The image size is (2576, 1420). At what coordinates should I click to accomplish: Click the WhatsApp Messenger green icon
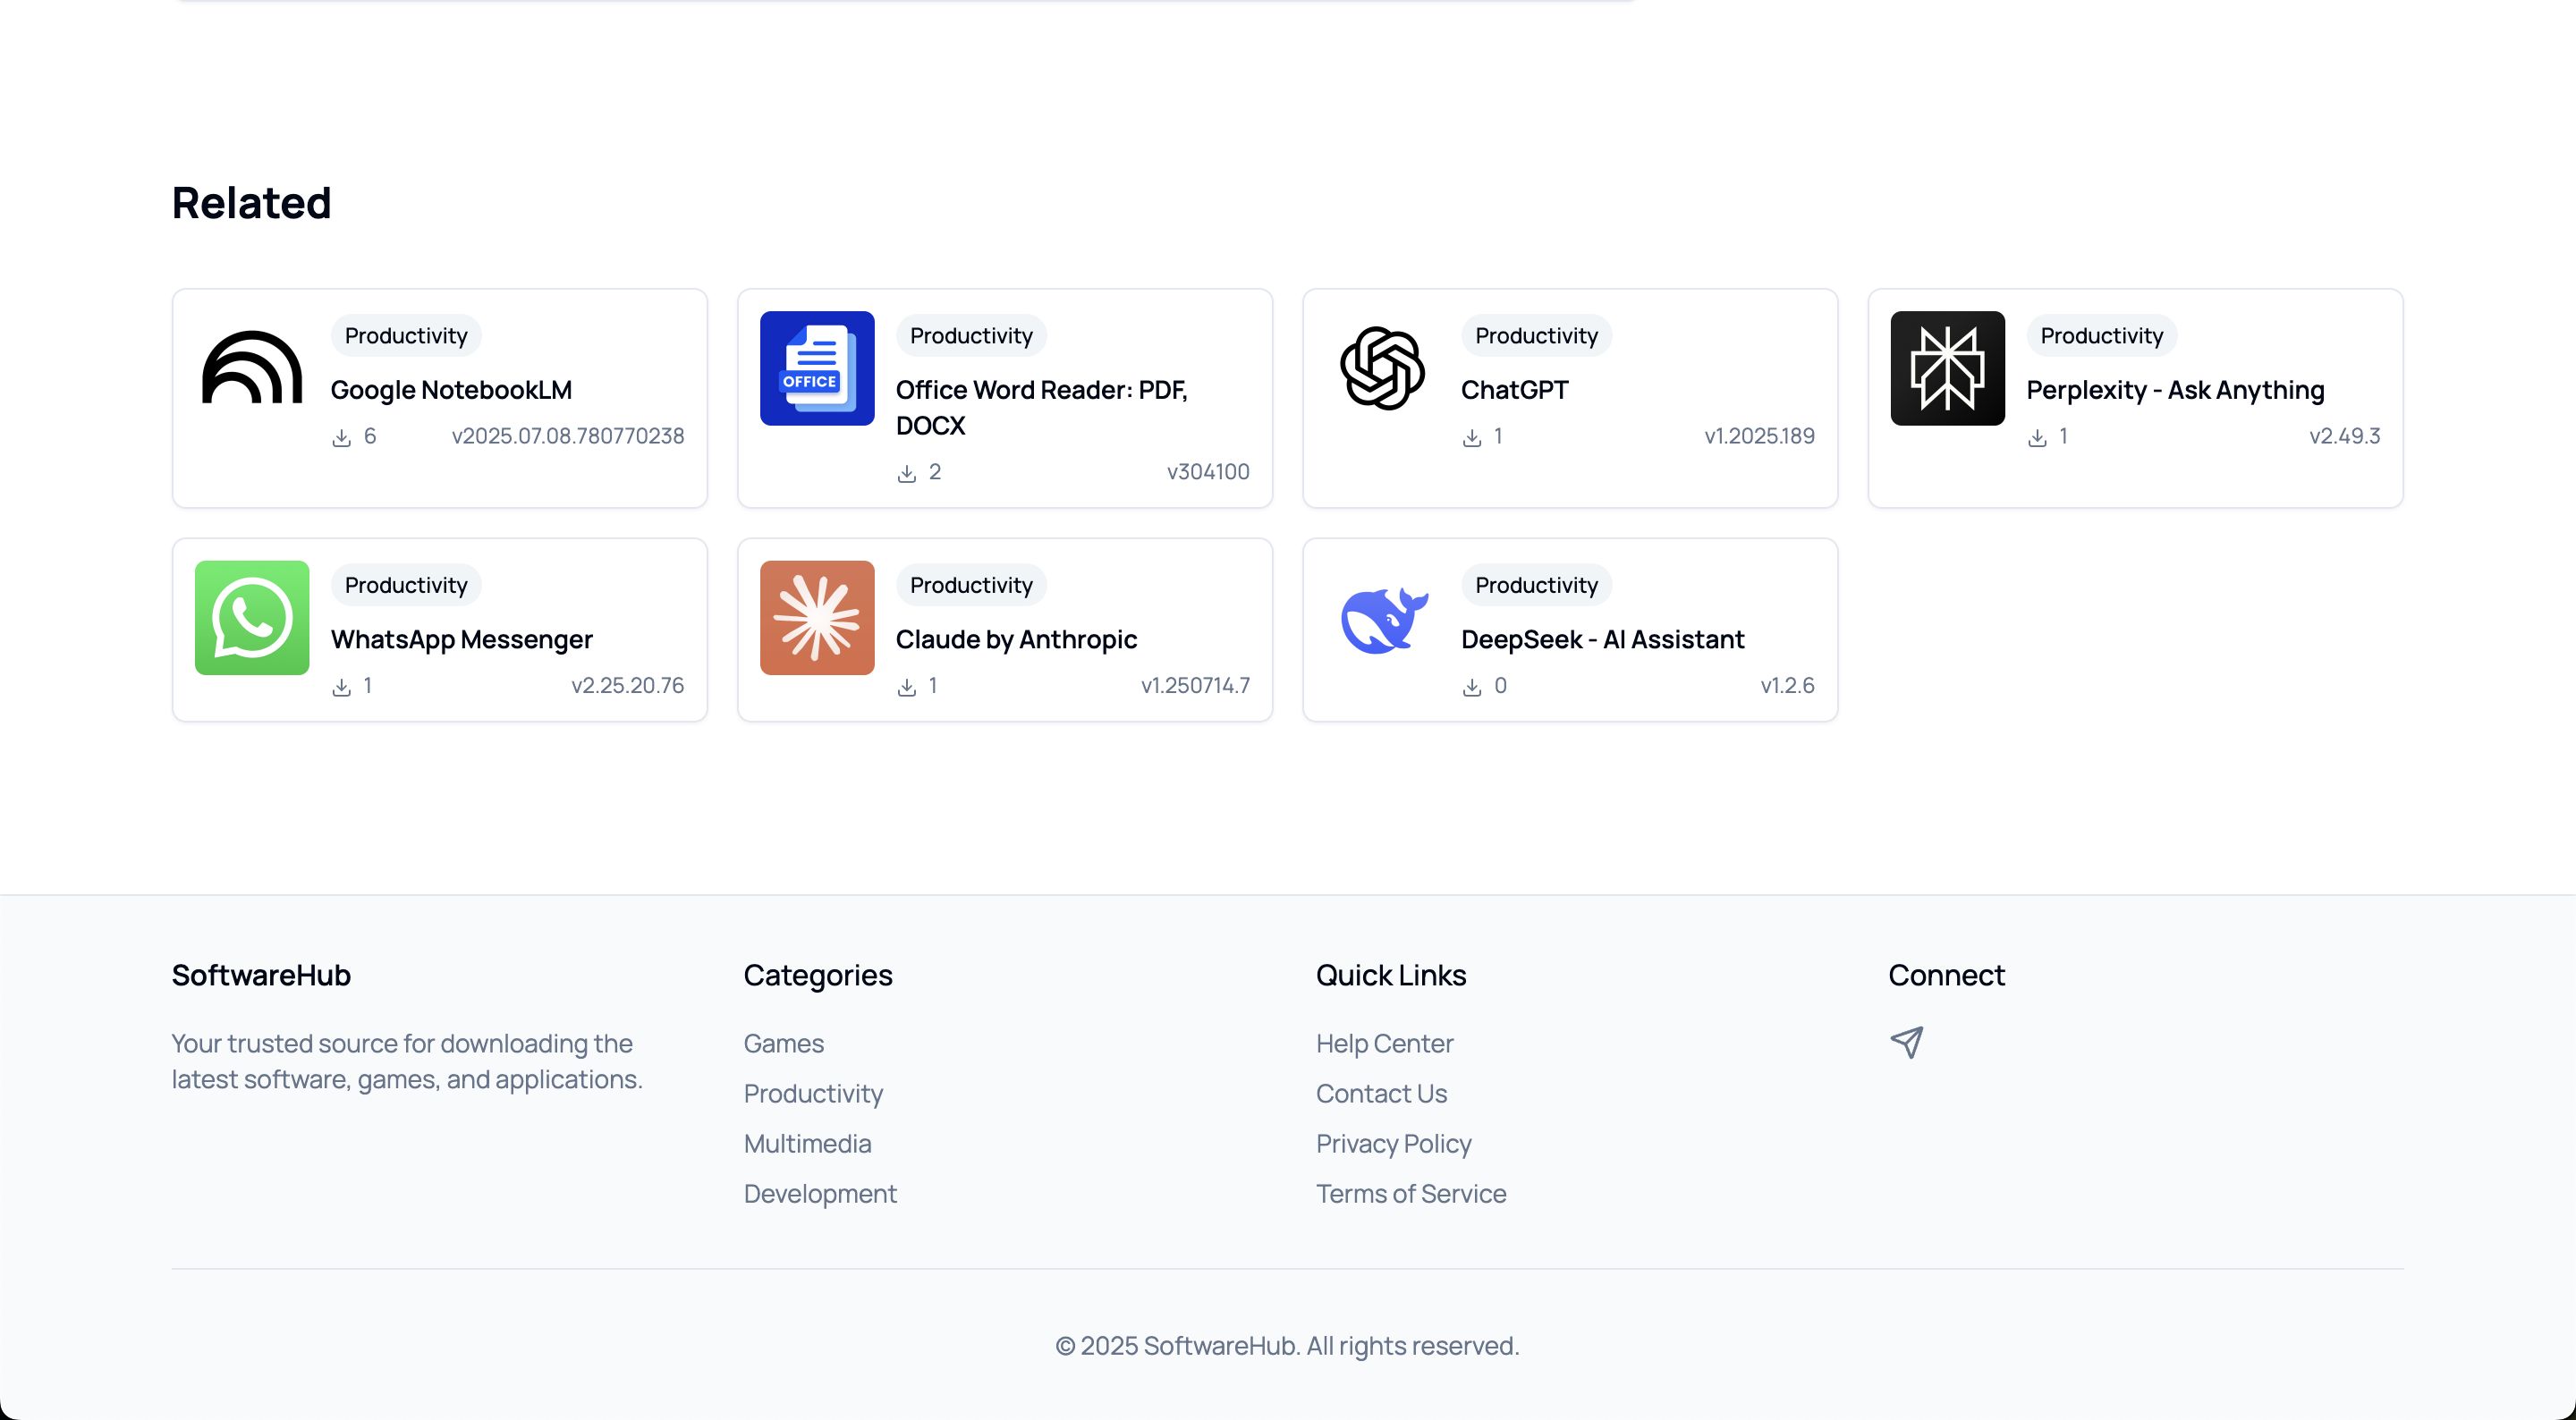tap(252, 617)
